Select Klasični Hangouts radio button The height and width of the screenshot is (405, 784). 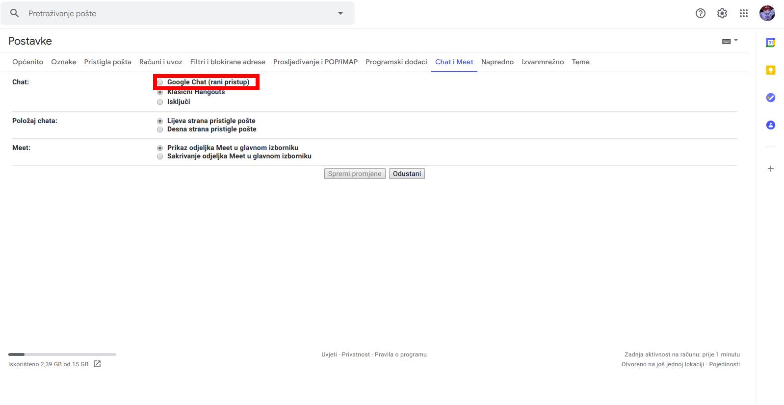coord(160,92)
